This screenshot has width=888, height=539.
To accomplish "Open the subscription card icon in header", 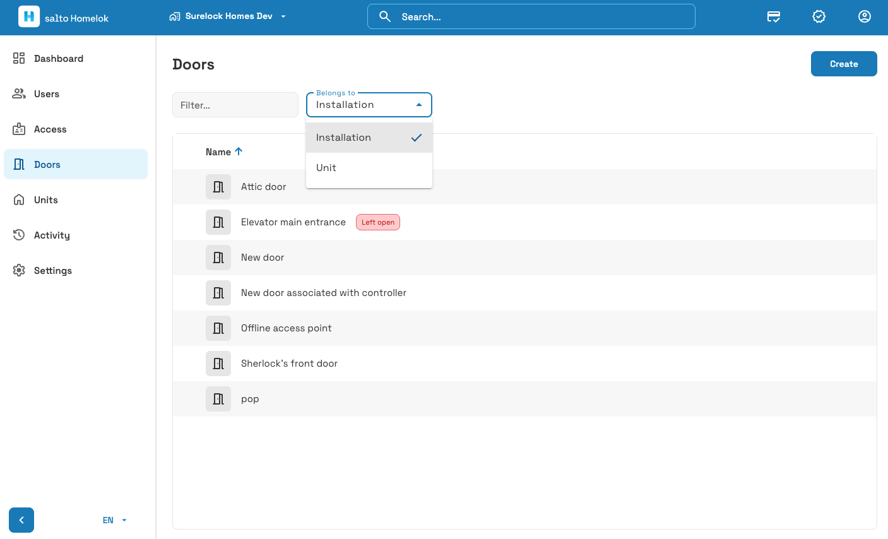I will pyautogui.click(x=774, y=16).
